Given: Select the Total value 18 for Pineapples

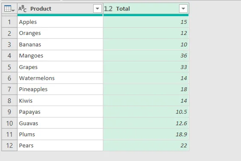Looking at the screenshot, I should click(146, 89).
